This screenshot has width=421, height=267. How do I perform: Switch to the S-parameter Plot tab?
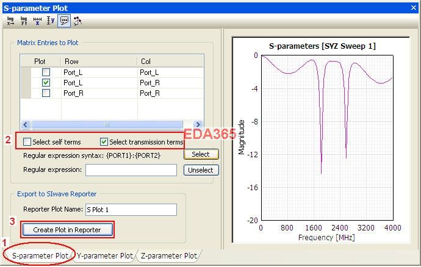40,256
